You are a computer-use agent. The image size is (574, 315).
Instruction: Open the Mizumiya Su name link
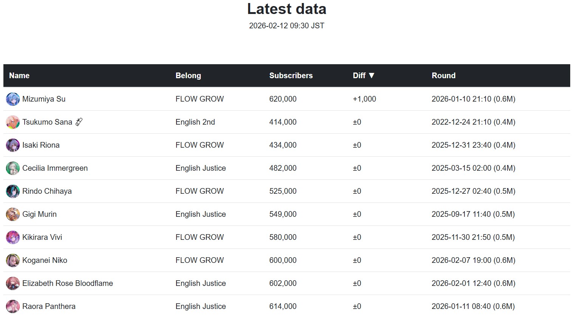(44, 99)
